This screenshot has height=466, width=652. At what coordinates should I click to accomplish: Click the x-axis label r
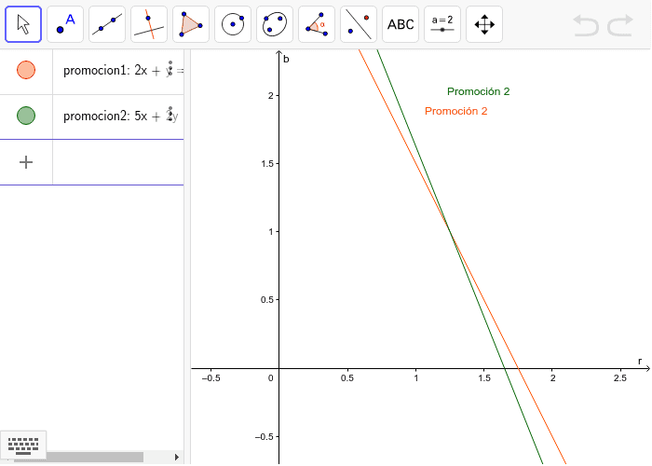(x=640, y=362)
